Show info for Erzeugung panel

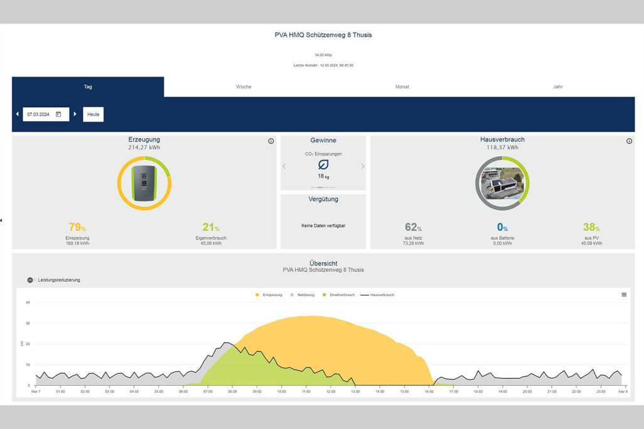(271, 141)
